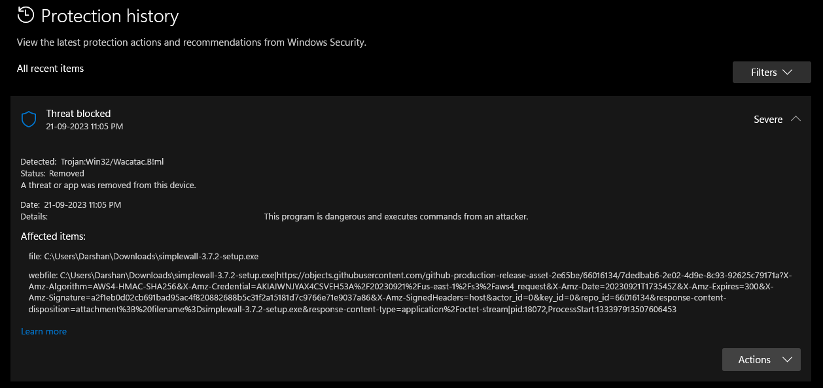Click the chevron next to Severe

point(796,119)
